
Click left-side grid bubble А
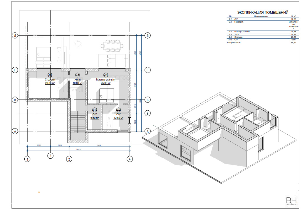pyautogui.click(x=15, y=131)
